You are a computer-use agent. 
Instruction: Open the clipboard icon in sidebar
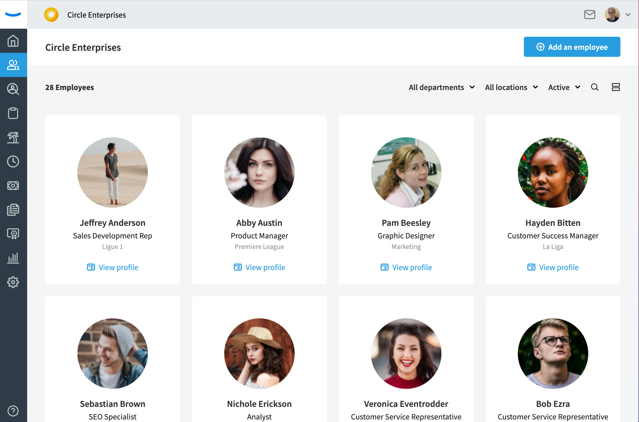point(13,113)
